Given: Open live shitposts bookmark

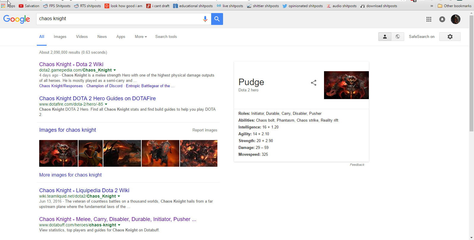Looking at the screenshot, I should pyautogui.click(x=230, y=6).
